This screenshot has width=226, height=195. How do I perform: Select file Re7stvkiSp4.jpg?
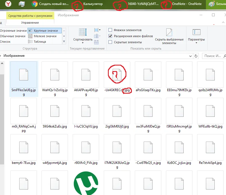click(x=210, y=150)
